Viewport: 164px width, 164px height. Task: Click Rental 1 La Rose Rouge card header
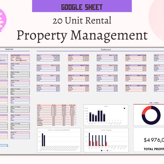coord(48,55)
